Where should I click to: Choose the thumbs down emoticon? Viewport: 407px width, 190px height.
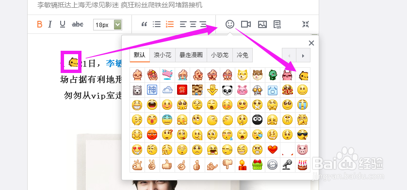[x=228, y=165]
